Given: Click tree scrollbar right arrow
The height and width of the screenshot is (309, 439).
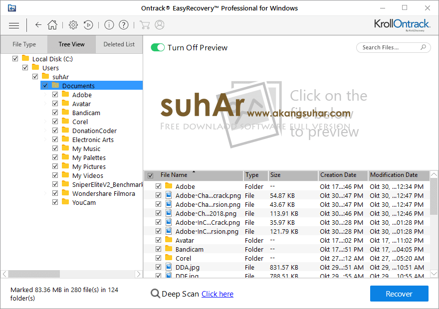Looking at the screenshot, I should tap(138, 274).
